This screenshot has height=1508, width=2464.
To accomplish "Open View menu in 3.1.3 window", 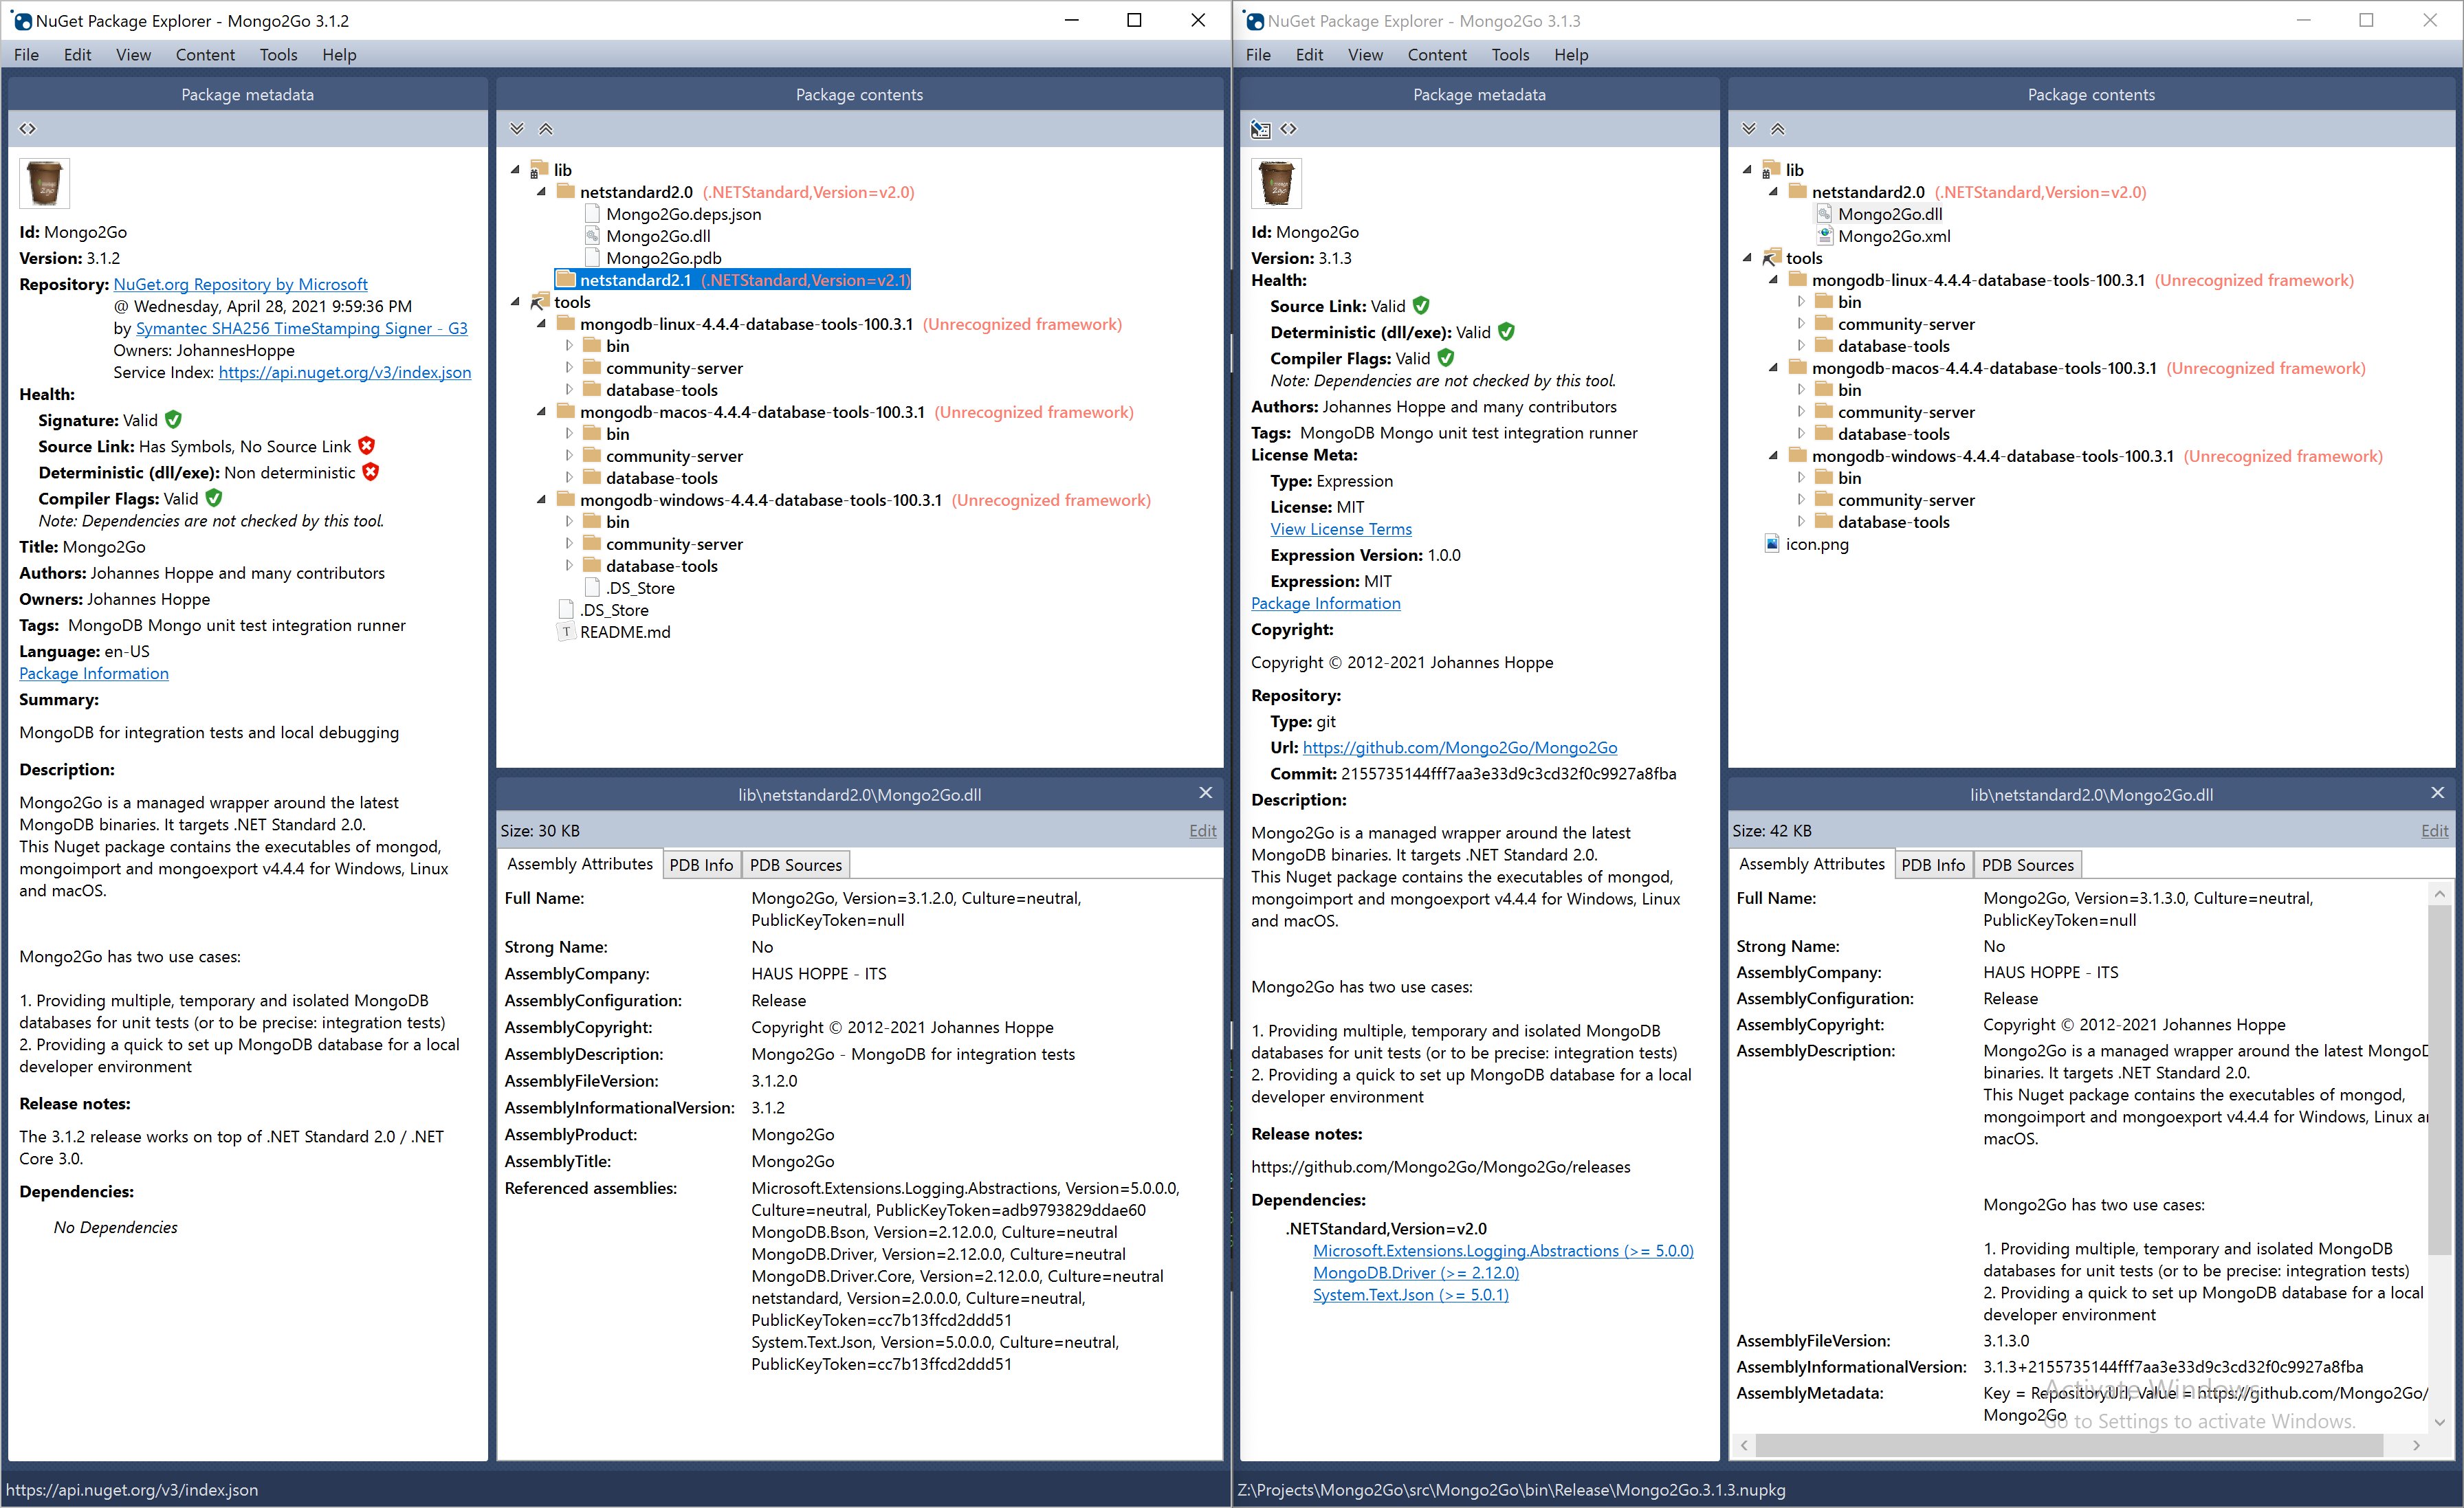I will [1365, 55].
